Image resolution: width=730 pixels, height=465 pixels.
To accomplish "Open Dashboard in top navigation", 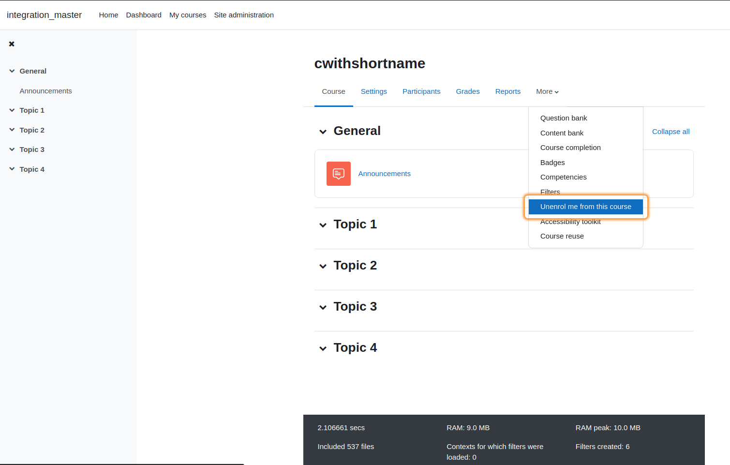I will point(144,15).
